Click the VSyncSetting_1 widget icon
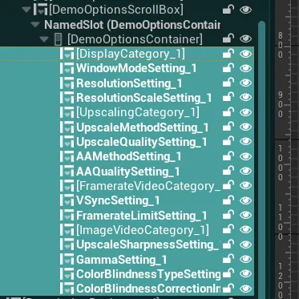The image size is (299, 299). [x=67, y=200]
